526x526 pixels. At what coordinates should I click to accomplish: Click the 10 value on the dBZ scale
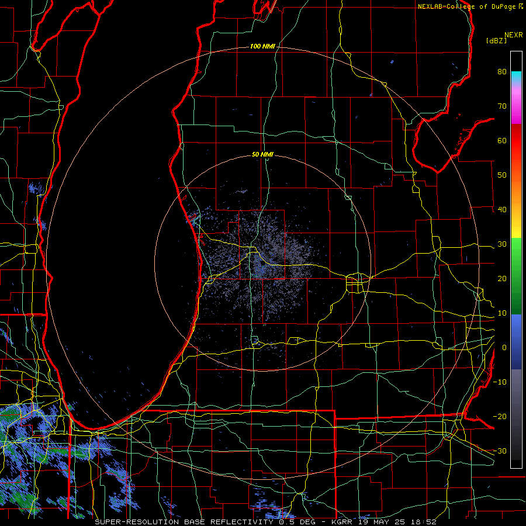502,313
